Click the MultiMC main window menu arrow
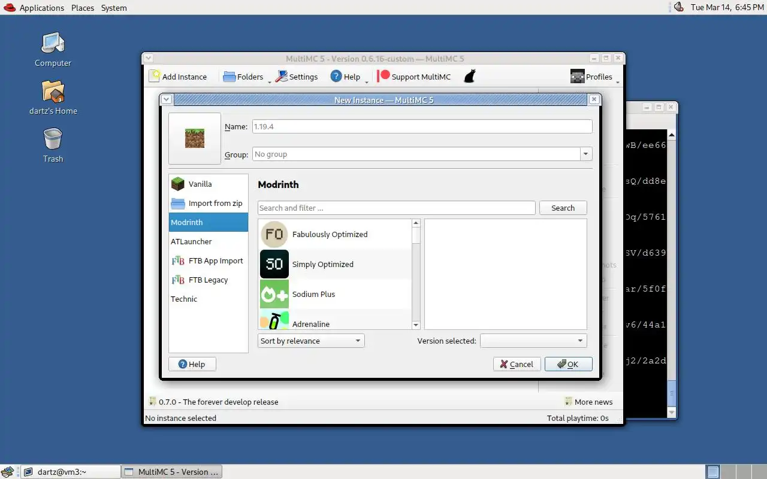 (x=149, y=58)
